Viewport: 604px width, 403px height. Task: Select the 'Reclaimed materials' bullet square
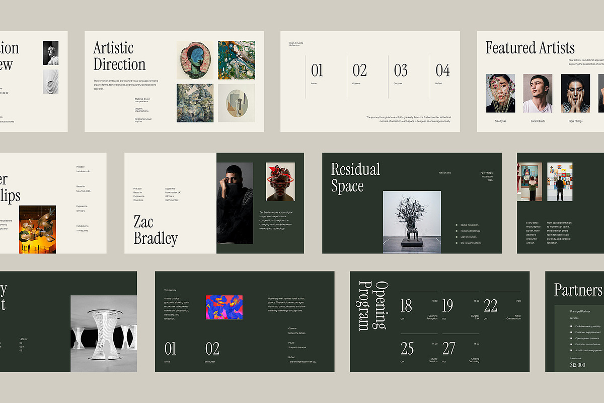pyautogui.click(x=457, y=231)
